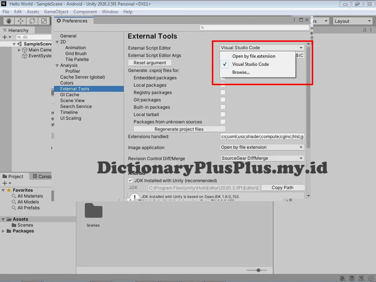Click the Preferences search field
The width and height of the screenshot is (376, 282).
254,28
